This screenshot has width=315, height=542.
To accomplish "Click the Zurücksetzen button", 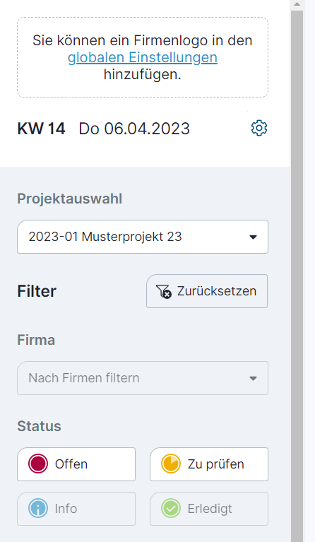I will click(x=207, y=291).
